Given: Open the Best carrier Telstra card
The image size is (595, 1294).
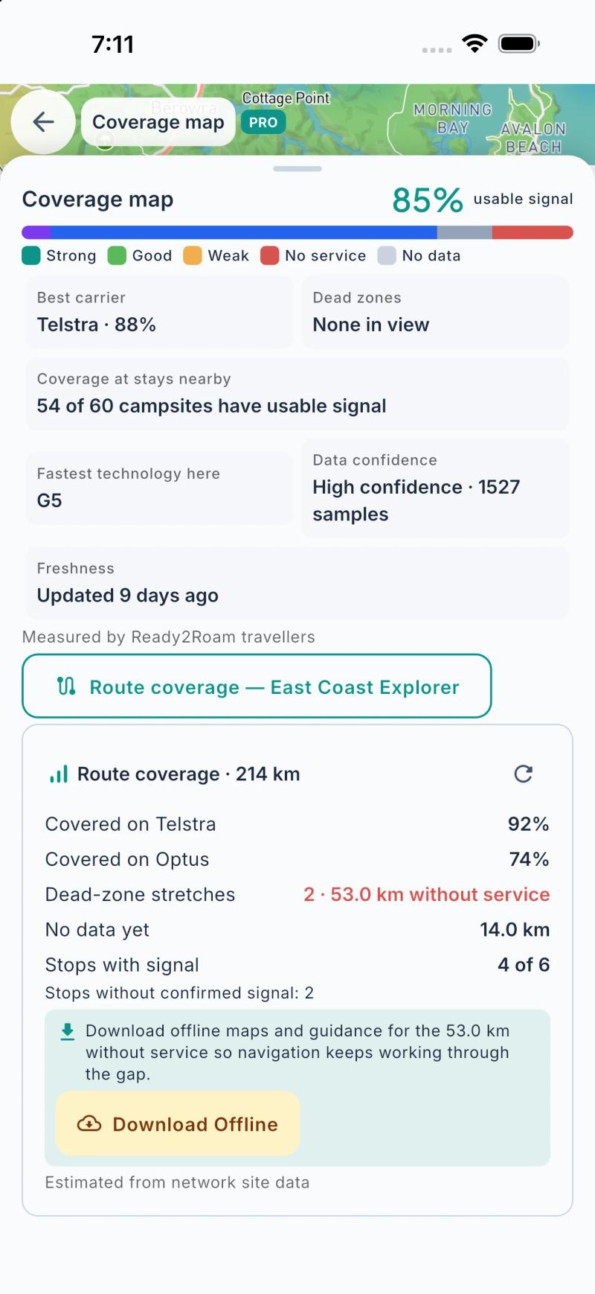Looking at the screenshot, I should click(159, 312).
